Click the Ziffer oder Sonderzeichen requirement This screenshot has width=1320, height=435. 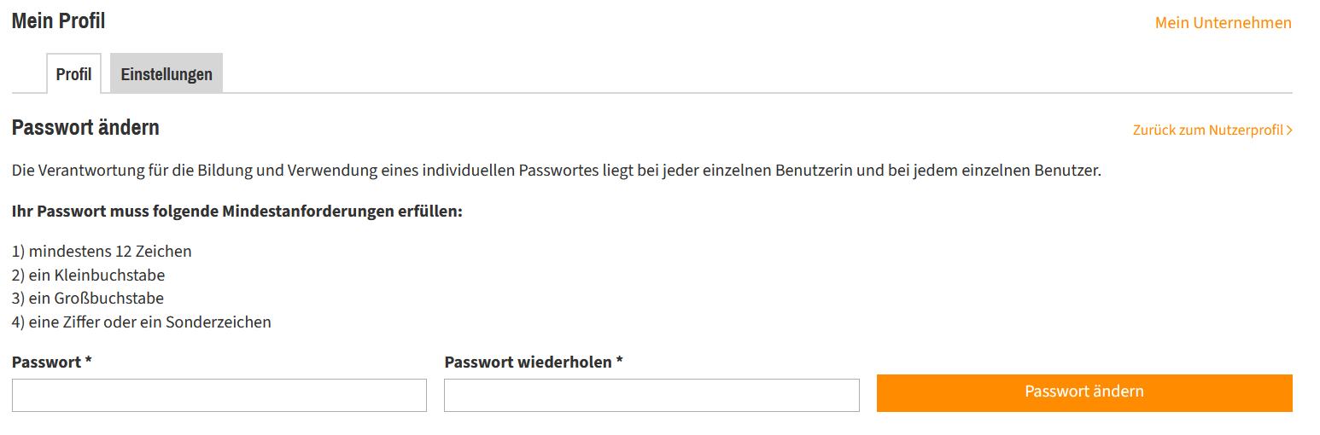point(142,322)
